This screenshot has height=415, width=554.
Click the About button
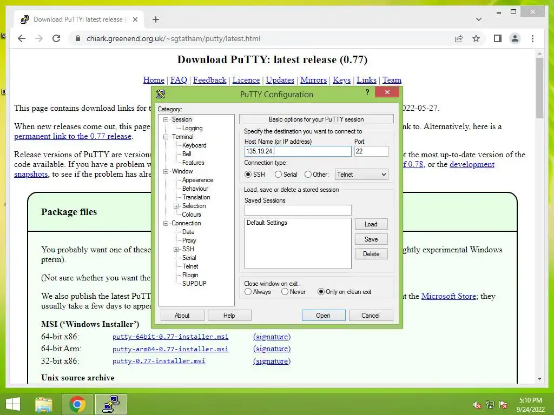point(182,316)
